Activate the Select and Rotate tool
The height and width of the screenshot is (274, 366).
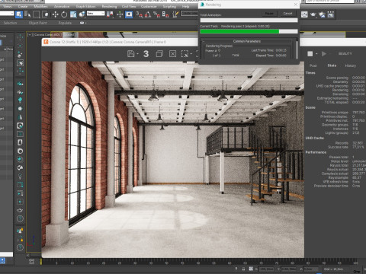[x=64, y=14]
